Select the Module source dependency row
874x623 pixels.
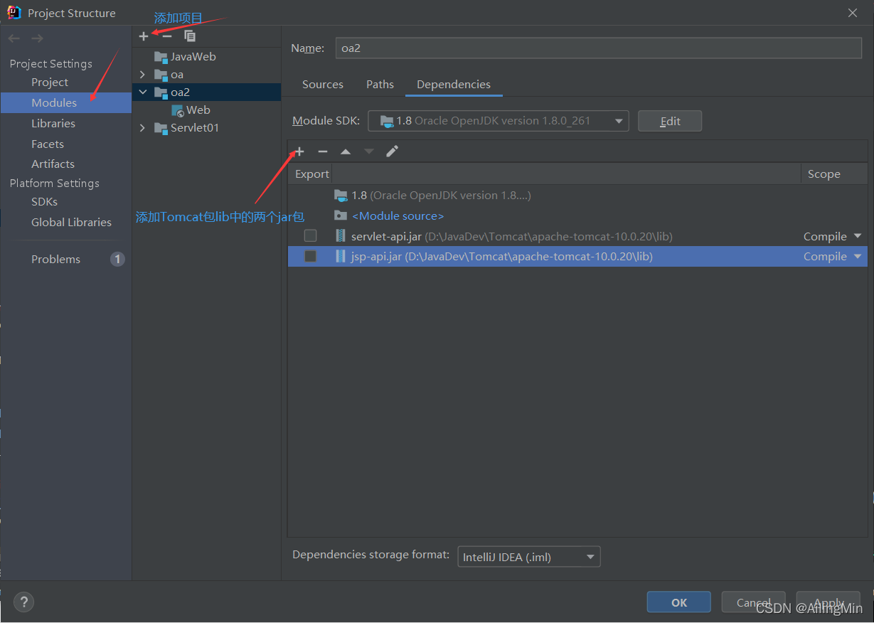pos(577,216)
